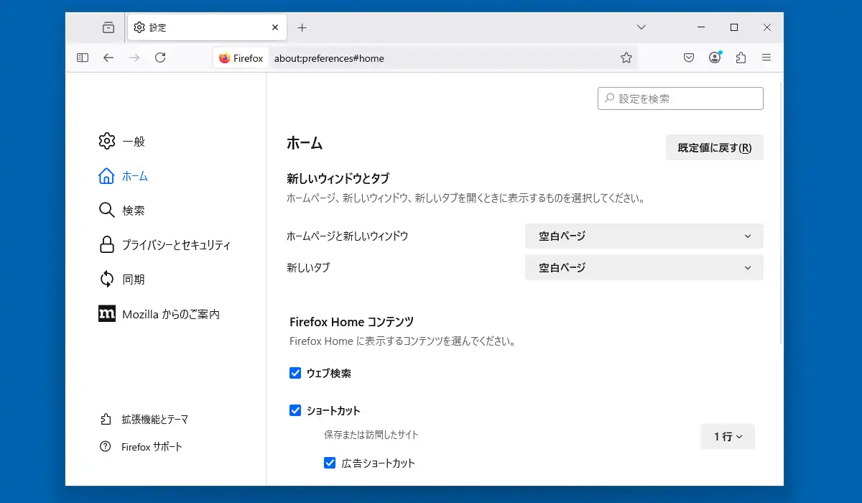This screenshot has width=862, height=503.
Task: Open the Firefox View tab list icon
Action: click(108, 28)
